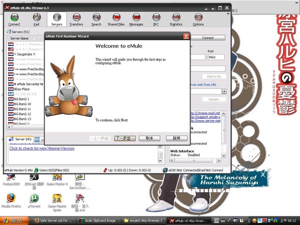This screenshot has height=225, width=300.
Task: Open the Mozilla Firefox desktop icon
Action: coord(11,200)
